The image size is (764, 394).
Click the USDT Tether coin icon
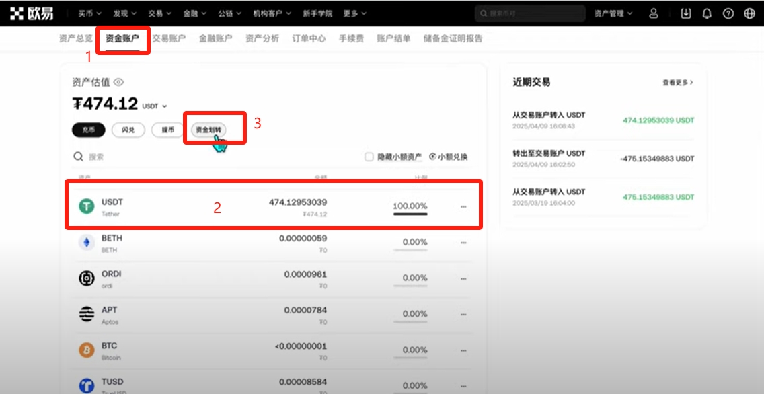click(87, 206)
